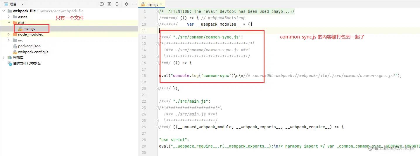Collapse the webpack-file root chevron
This screenshot has height=156, width=420.
[4, 11]
